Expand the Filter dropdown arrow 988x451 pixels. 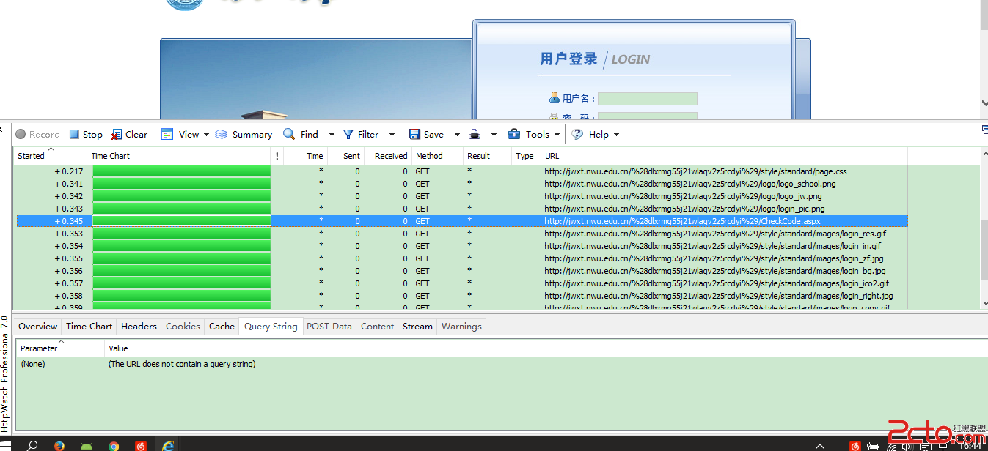click(x=392, y=135)
